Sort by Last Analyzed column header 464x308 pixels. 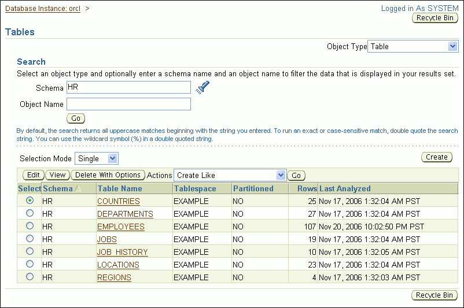(345, 188)
